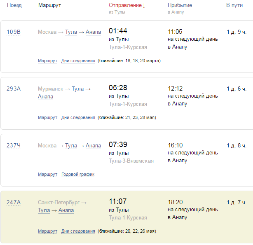Sort trains by Прибытие column
253x245 pixels.
point(180,5)
